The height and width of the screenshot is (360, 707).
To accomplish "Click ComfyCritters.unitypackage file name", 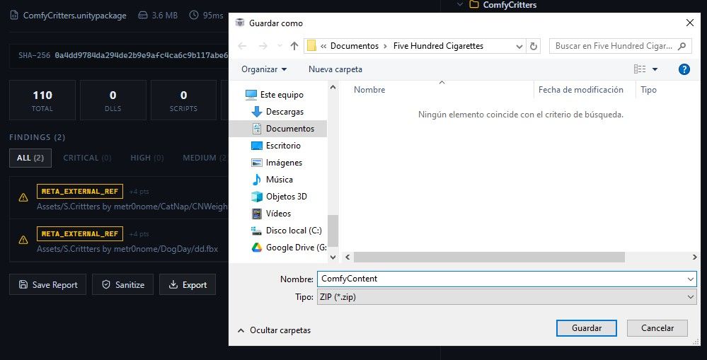I will 75,16.
